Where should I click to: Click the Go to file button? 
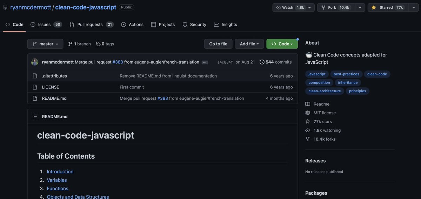[x=218, y=44]
